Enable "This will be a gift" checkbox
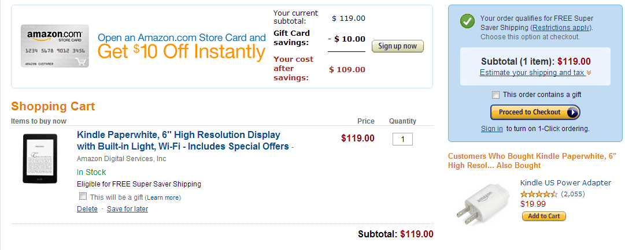Screen dimensions: 625x250 (83, 197)
